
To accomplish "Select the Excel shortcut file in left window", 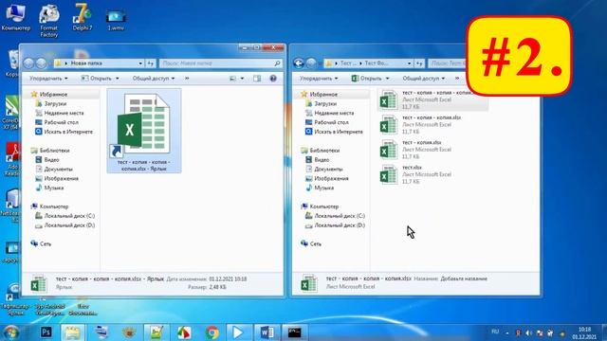I will 144,131.
